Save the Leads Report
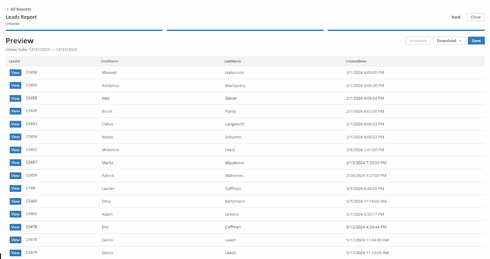 pos(476,41)
